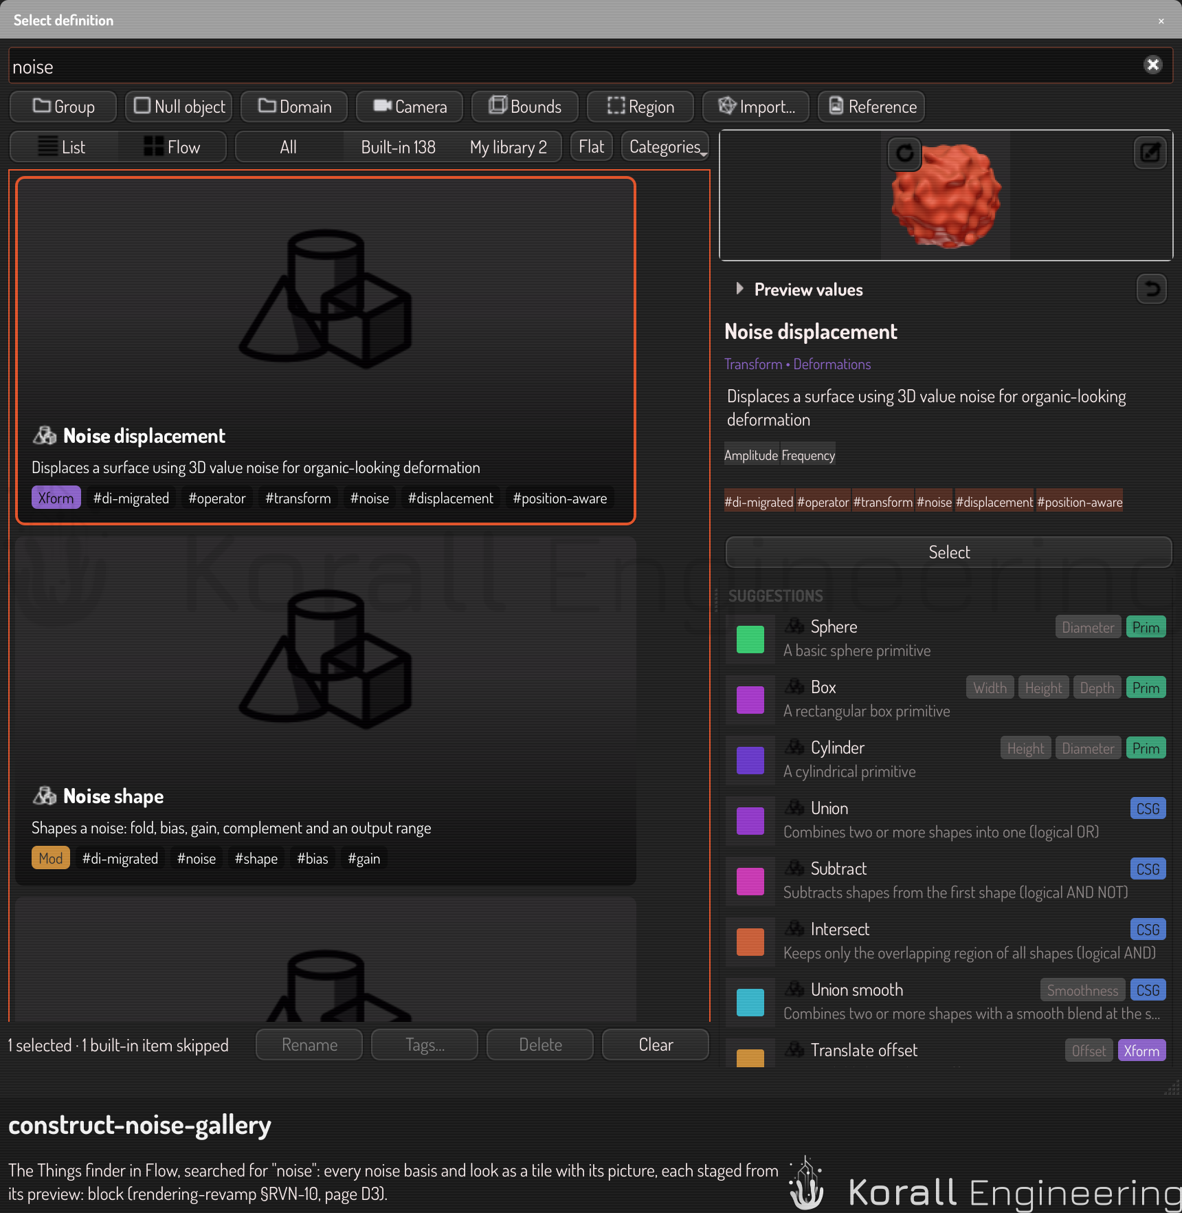Screen dimensions: 1182x1213
Task: Add a Bounds object
Action: pos(525,107)
